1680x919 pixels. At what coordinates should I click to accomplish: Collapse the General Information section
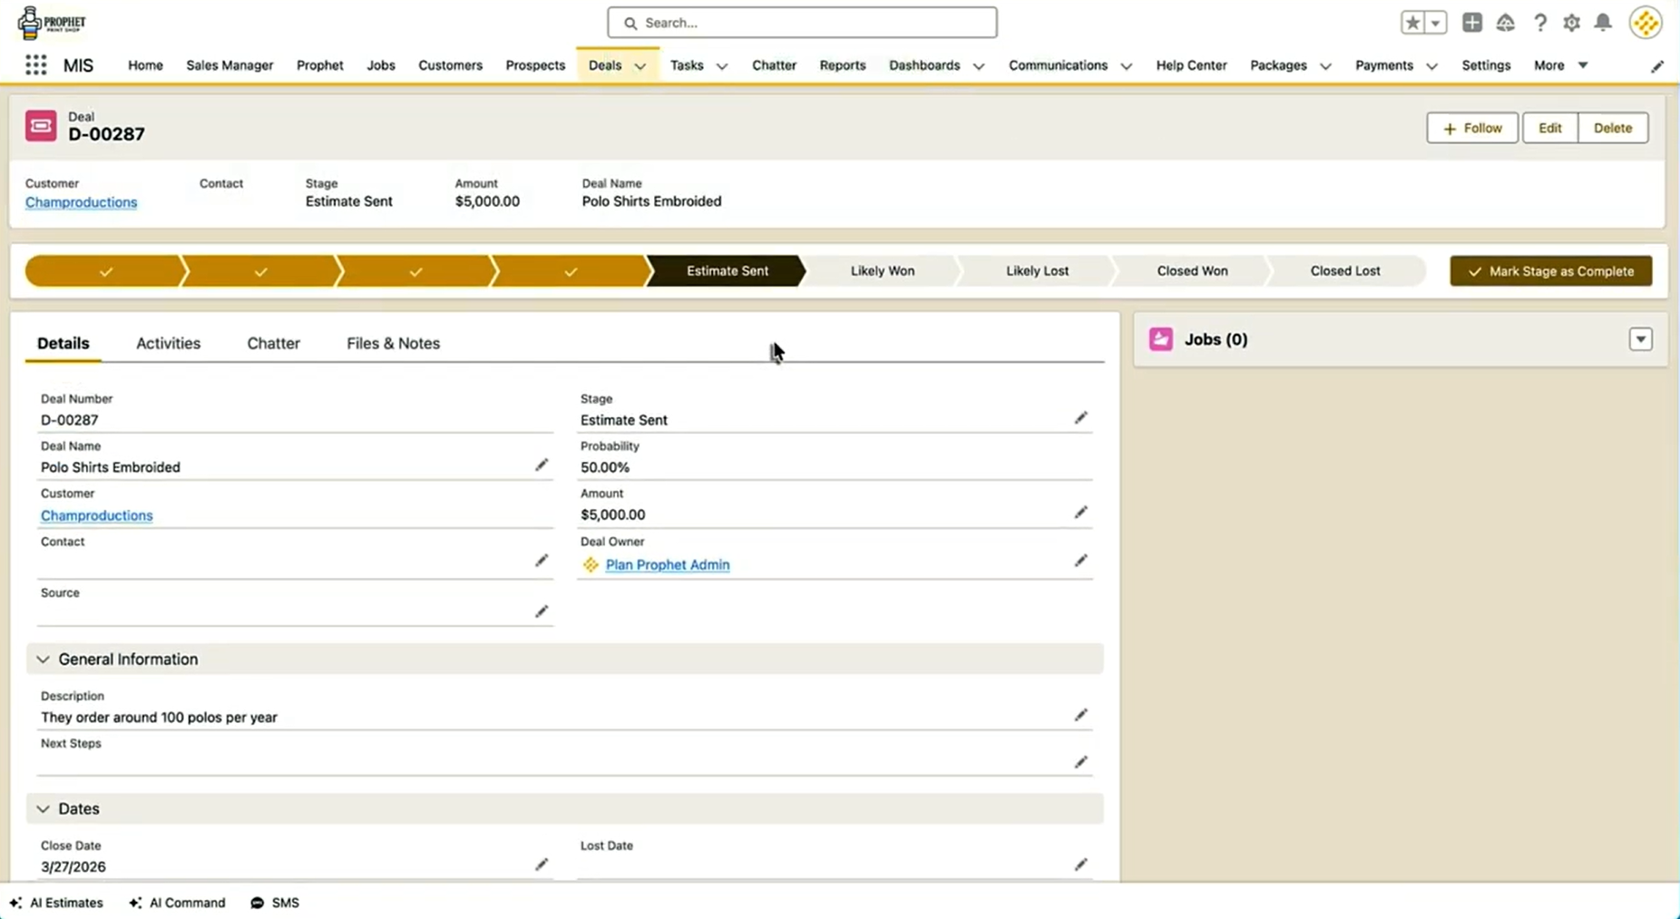43,660
